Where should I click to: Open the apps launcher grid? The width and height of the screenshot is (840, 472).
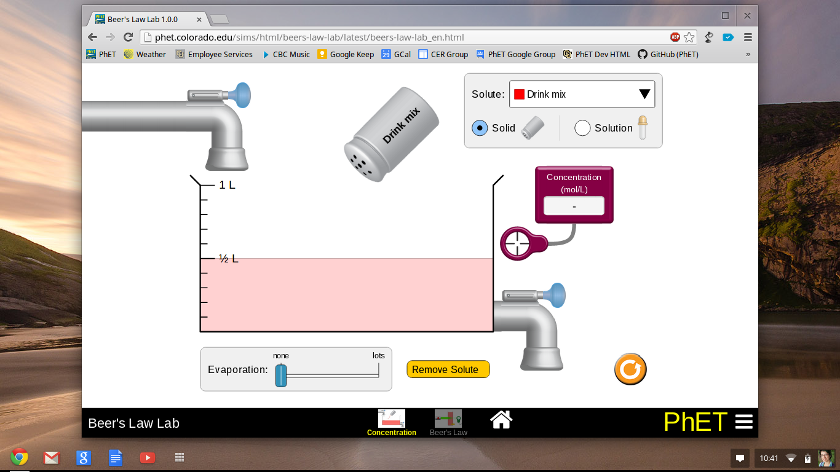tap(180, 457)
